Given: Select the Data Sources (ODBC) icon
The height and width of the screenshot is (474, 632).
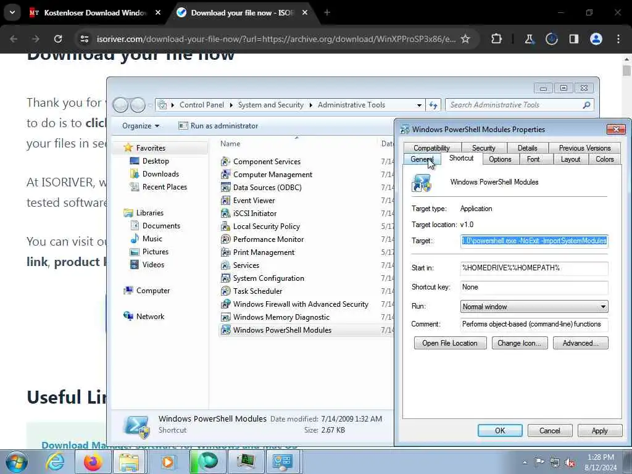Looking at the screenshot, I should point(226,188).
